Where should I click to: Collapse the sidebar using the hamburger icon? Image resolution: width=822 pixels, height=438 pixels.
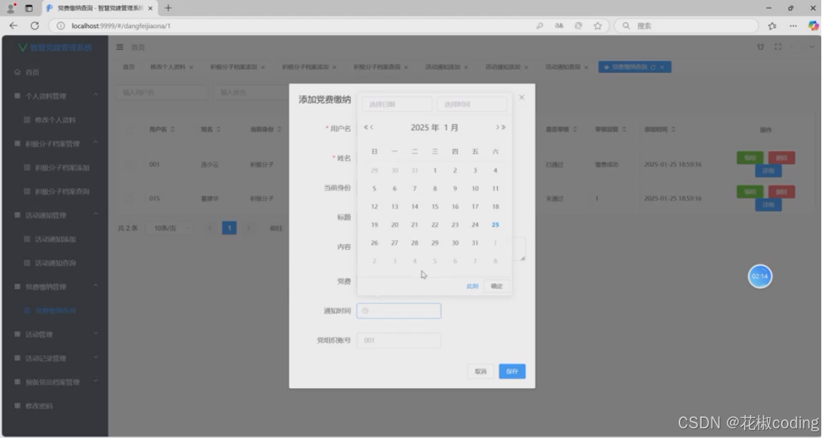(119, 47)
